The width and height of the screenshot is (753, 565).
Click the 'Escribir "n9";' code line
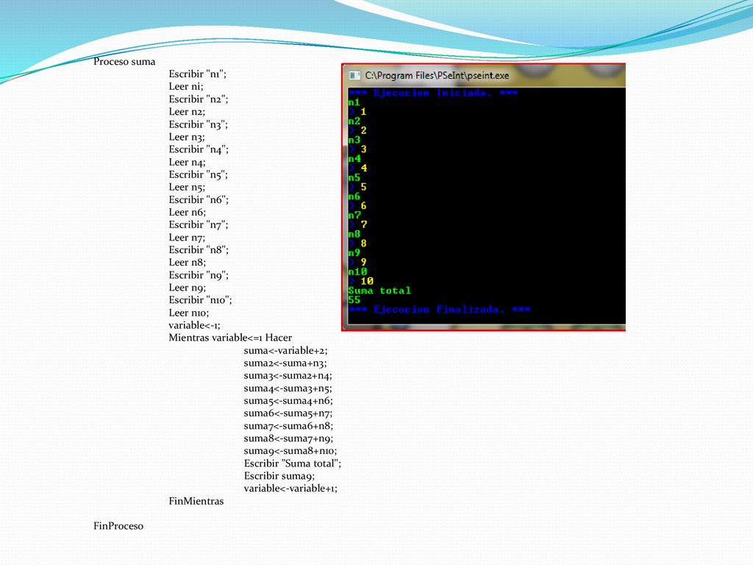[199, 275]
